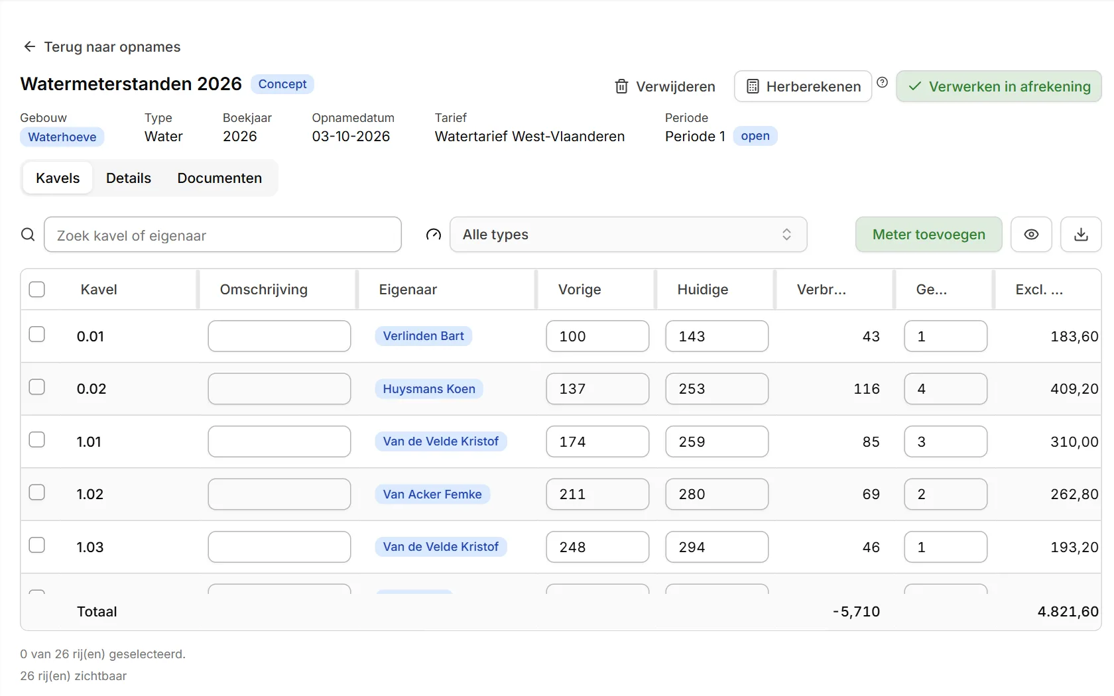Image resolution: width=1114 pixels, height=696 pixels.
Task: Click the Omschrijving field for kavel 0.01
Action: point(279,336)
